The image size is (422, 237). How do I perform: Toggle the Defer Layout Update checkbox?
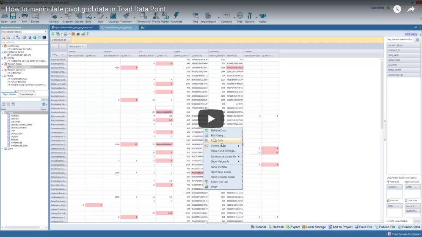(388, 221)
